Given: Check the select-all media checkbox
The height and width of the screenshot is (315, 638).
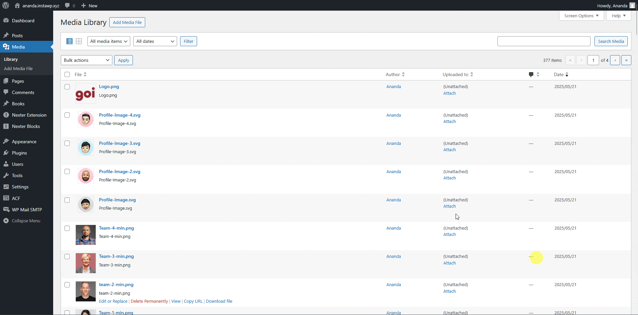Looking at the screenshot, I should click(67, 74).
